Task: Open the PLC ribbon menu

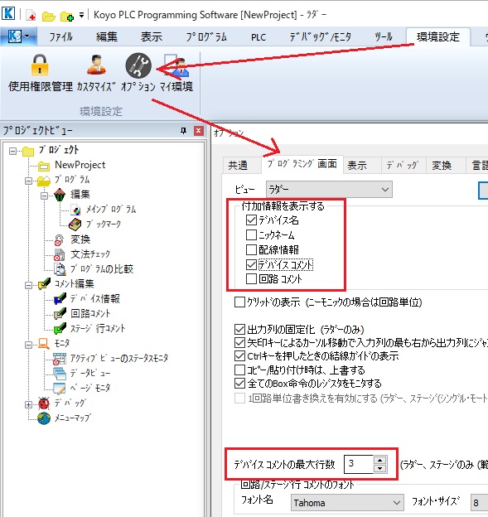Action: (x=258, y=37)
